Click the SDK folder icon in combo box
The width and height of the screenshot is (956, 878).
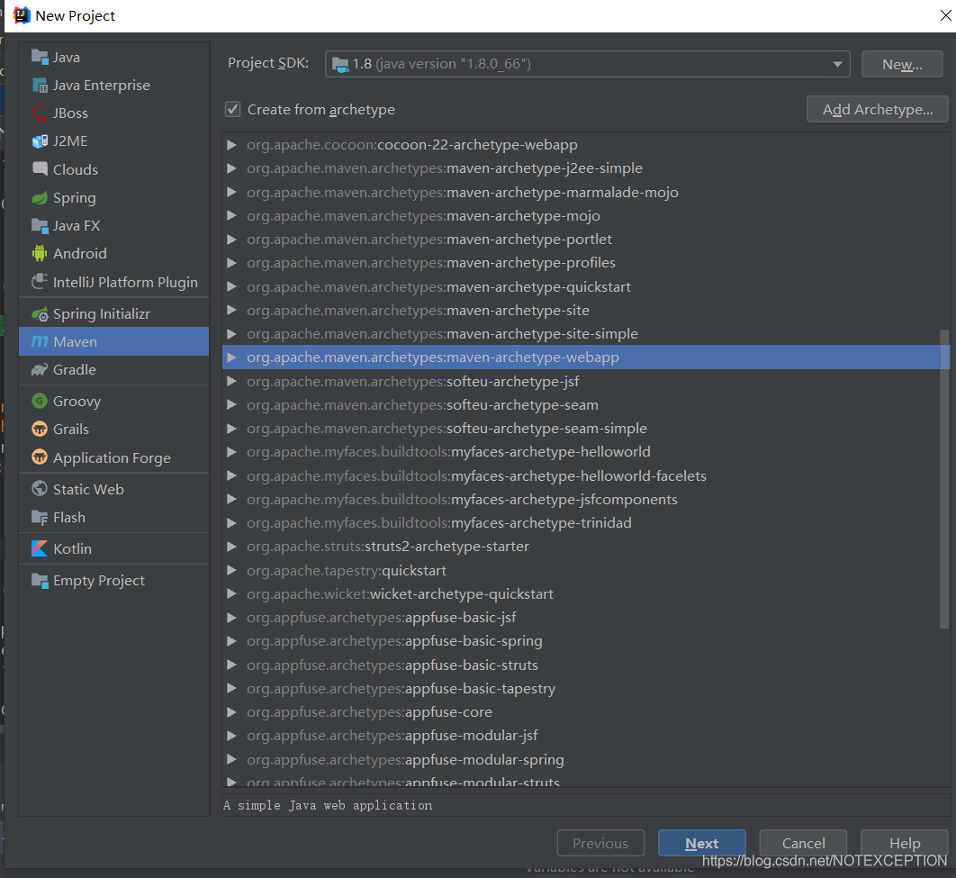pos(340,64)
